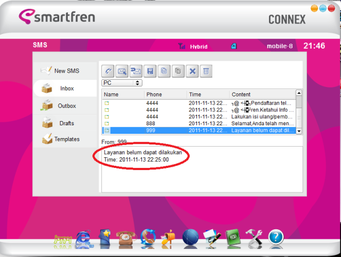Image resolution: width=341 pixels, height=257 pixels.
Task: Click the 21:46 clock display
Action: [x=314, y=46]
